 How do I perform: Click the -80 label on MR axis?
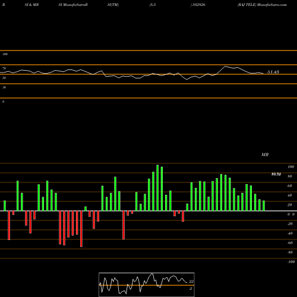290,252
